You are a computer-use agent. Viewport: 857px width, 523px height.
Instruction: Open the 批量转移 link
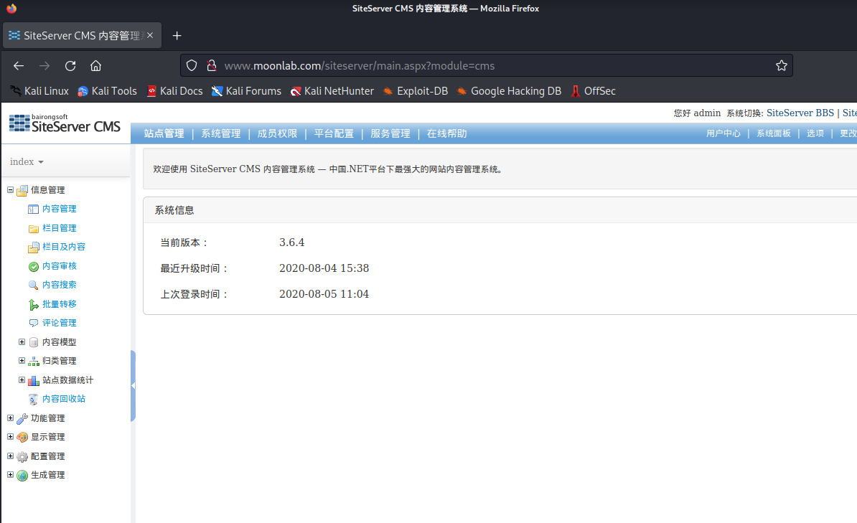(x=59, y=304)
